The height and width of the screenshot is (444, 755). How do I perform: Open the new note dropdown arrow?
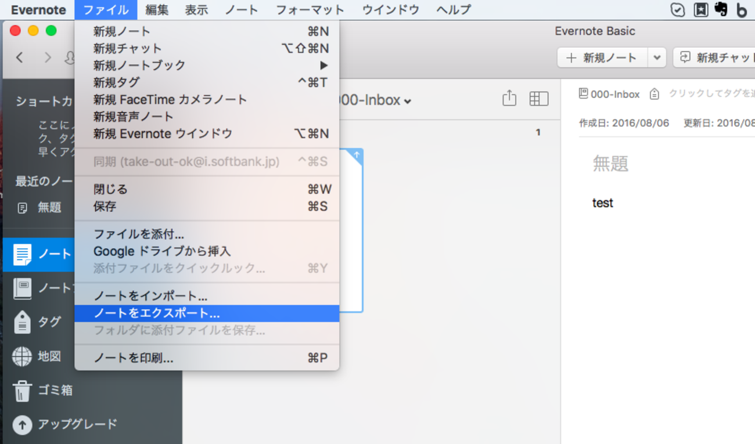(656, 57)
